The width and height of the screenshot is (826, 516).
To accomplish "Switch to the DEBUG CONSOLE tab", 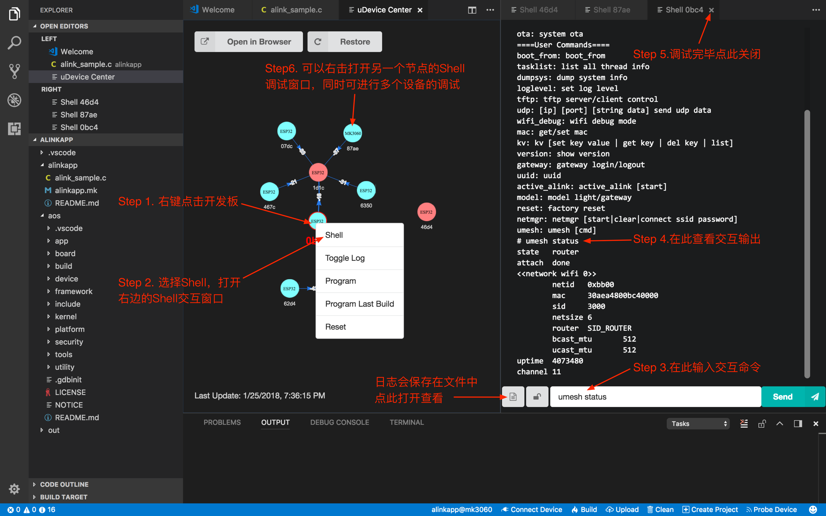I will click(339, 422).
